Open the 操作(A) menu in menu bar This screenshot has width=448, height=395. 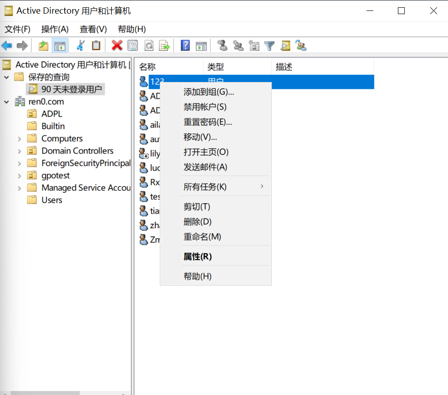tap(55, 29)
